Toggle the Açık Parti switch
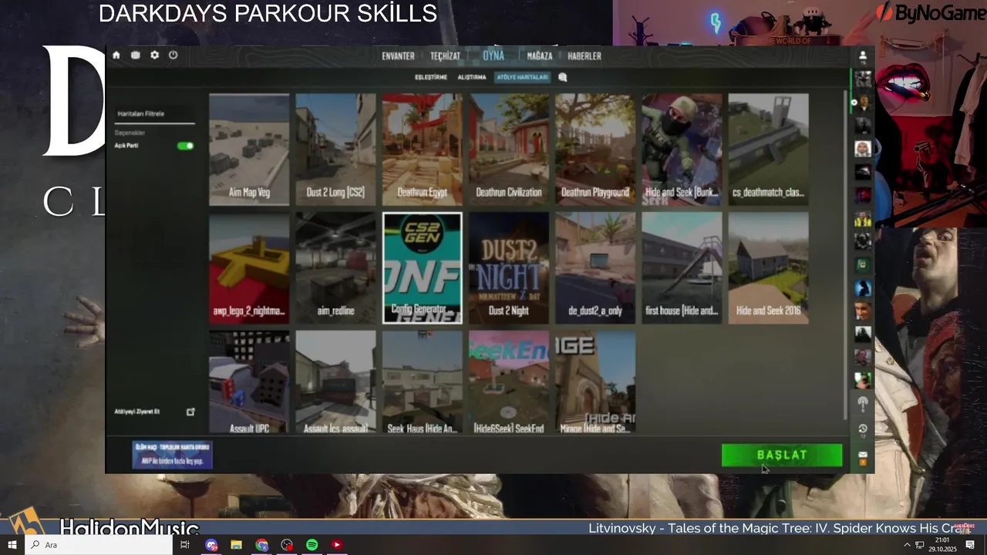The height and width of the screenshot is (555, 987). click(185, 146)
